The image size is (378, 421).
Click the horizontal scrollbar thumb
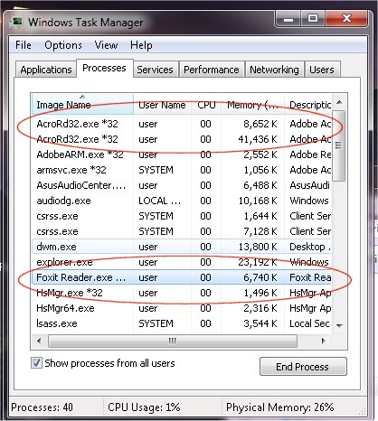click(173, 341)
